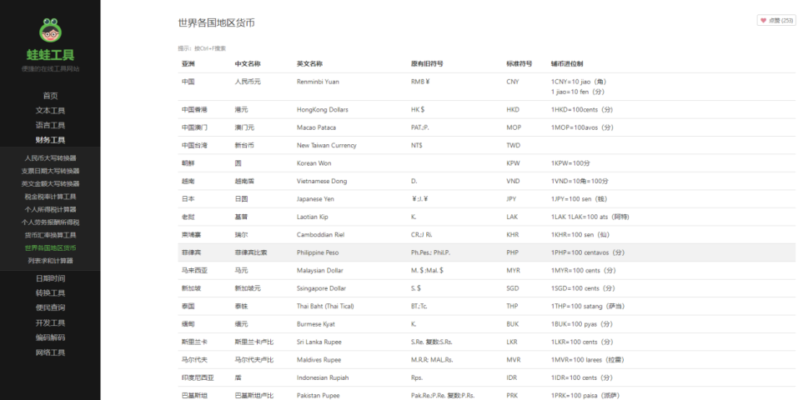
Task: Click the TWD standard symbol
Action: (x=514, y=145)
